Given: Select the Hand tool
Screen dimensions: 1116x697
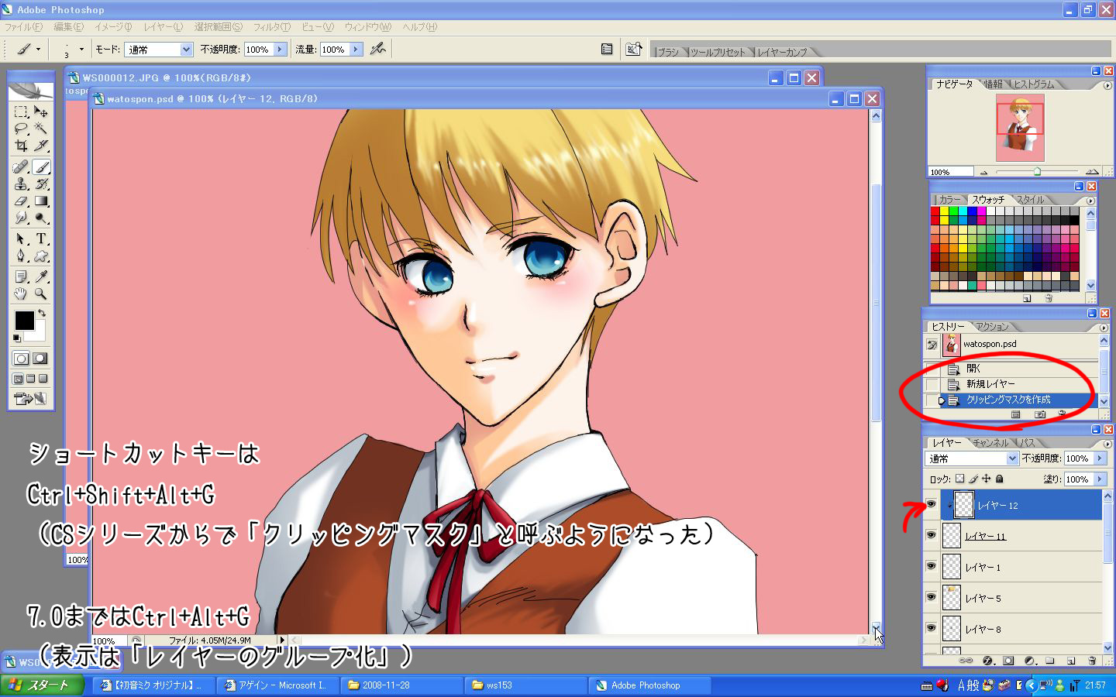Looking at the screenshot, I should 21,294.
